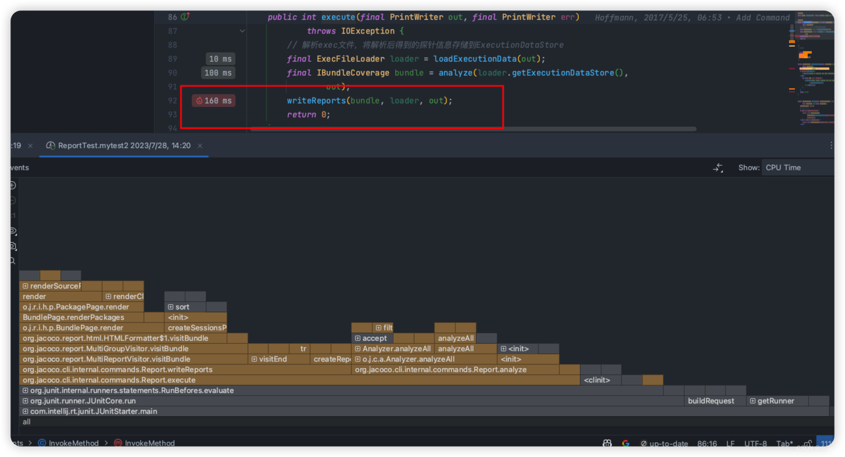This screenshot has width=845, height=457.
Task: Click the loadExecutionData call on line 89
Action: click(x=475, y=59)
